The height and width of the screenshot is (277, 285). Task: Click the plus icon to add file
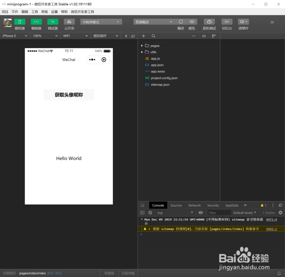point(143,36)
